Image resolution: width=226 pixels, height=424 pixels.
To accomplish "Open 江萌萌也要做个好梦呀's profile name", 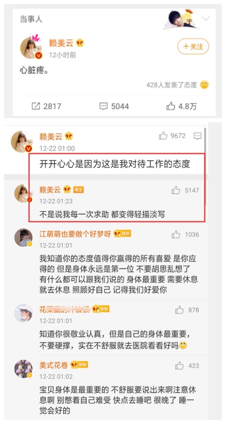I will [x=75, y=234].
